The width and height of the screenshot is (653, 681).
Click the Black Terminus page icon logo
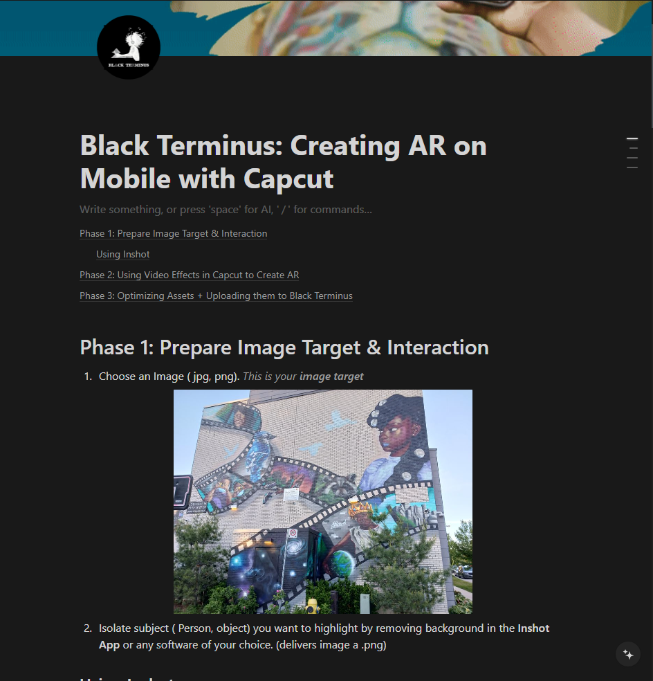click(x=129, y=47)
